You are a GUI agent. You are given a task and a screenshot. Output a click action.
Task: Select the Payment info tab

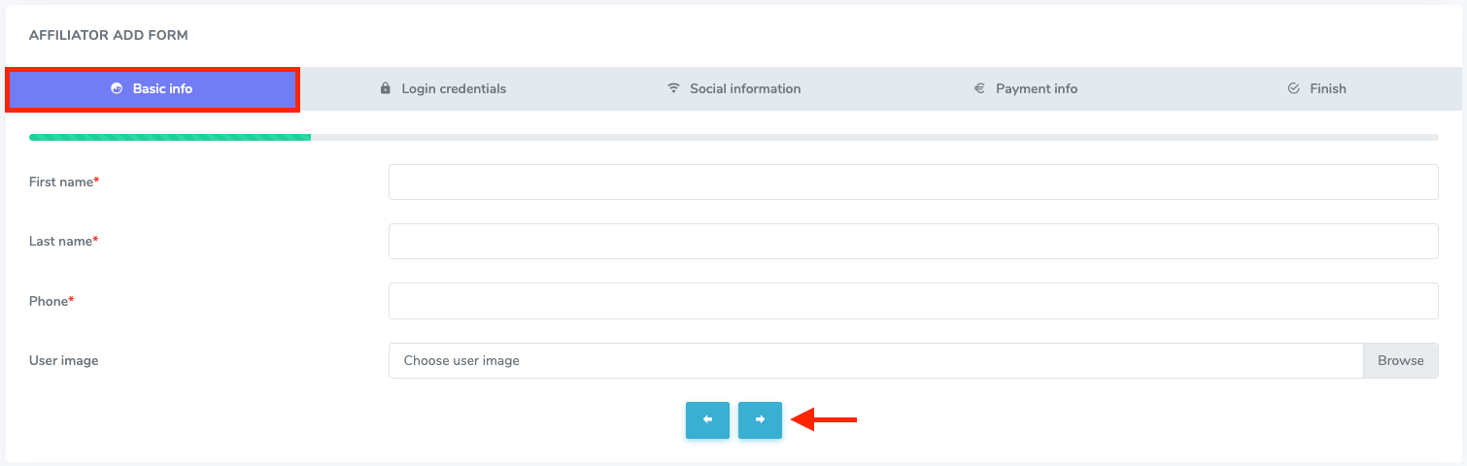point(1037,88)
